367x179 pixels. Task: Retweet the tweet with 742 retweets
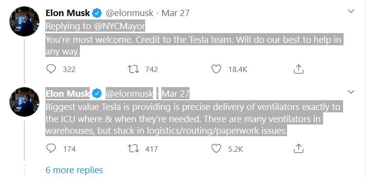pos(133,69)
